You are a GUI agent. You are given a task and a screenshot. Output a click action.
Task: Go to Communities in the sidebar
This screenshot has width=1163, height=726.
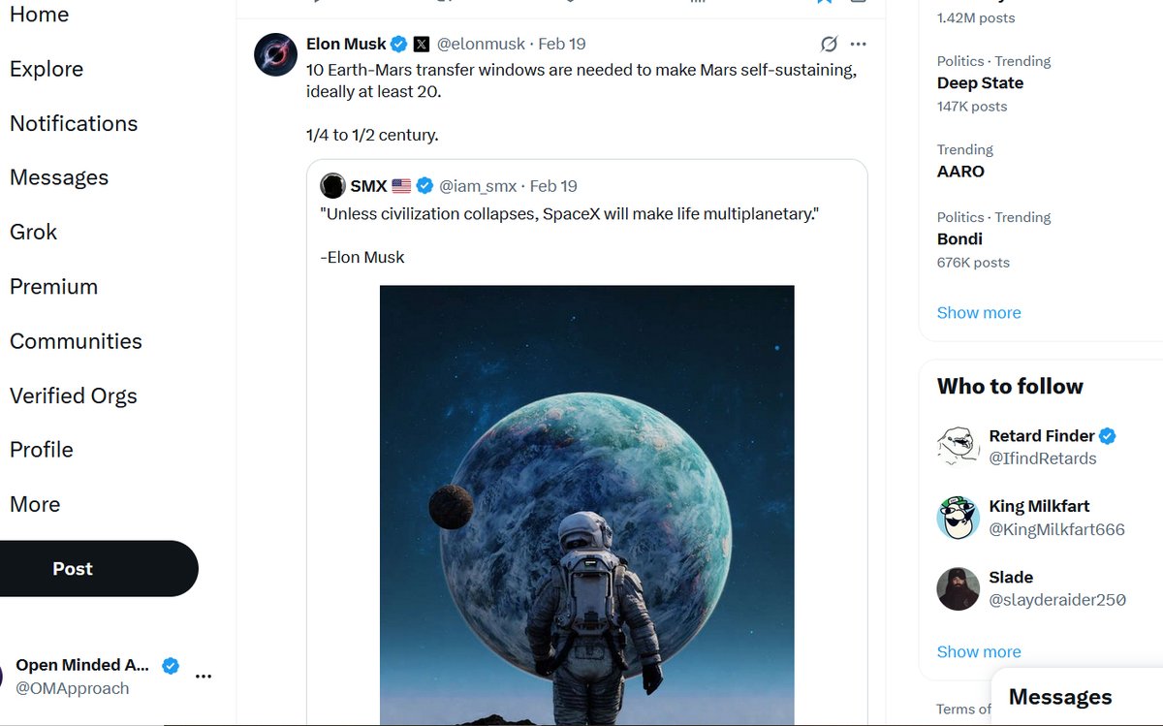tap(76, 341)
